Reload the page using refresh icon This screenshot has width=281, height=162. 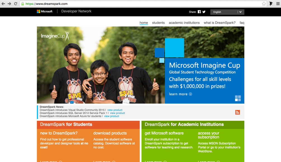[x=16, y=4]
